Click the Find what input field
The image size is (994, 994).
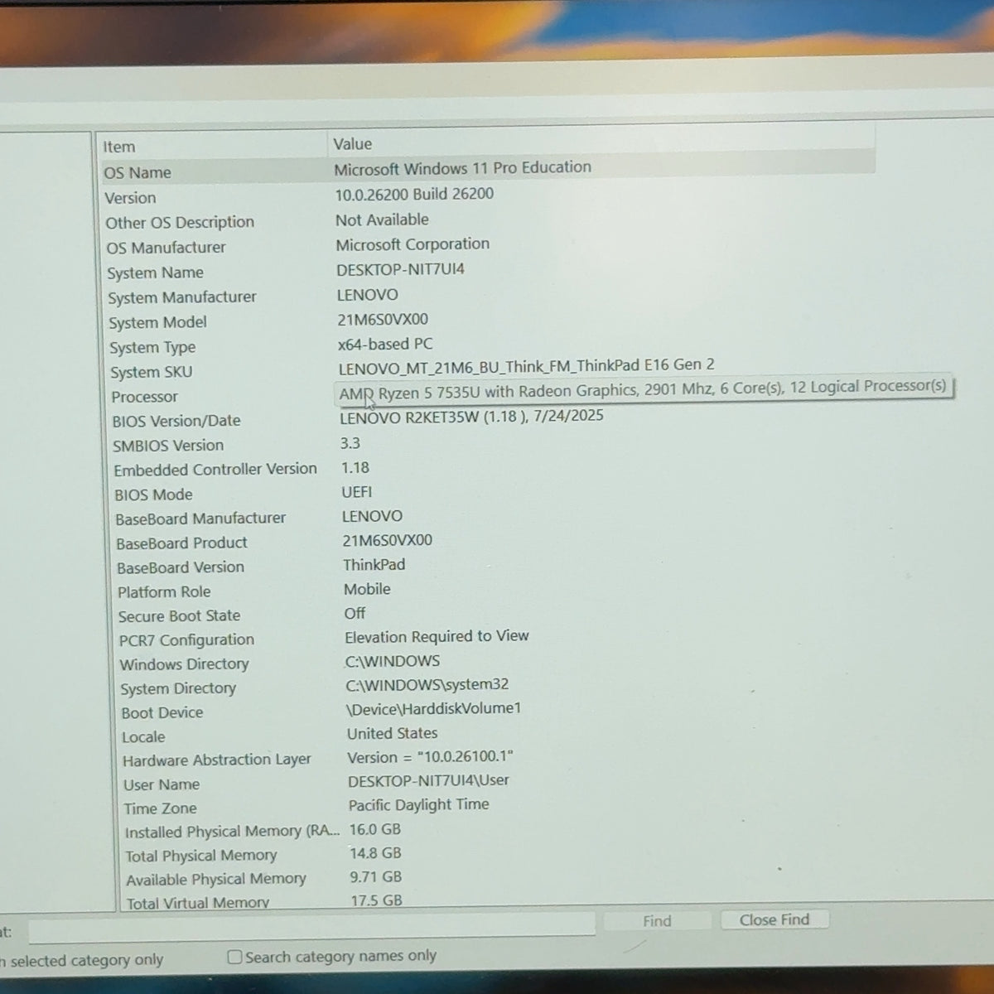coord(311,927)
